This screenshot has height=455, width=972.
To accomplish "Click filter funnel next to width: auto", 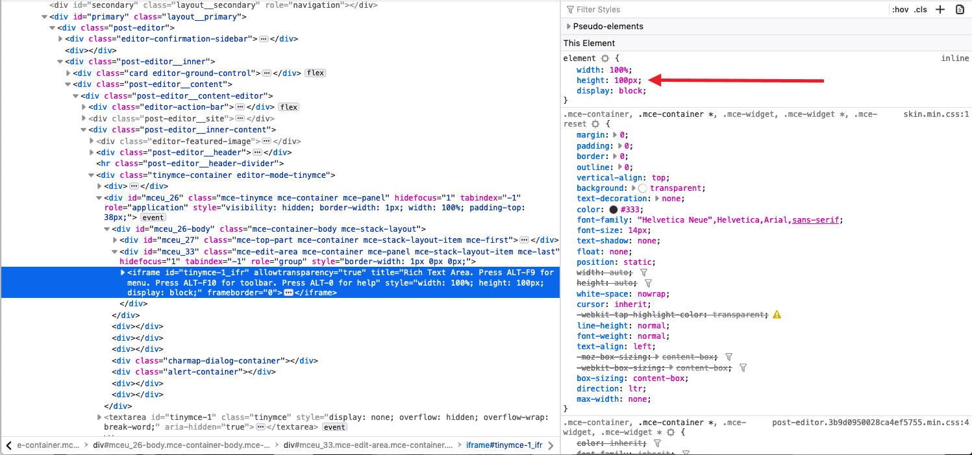I will pyautogui.click(x=643, y=273).
